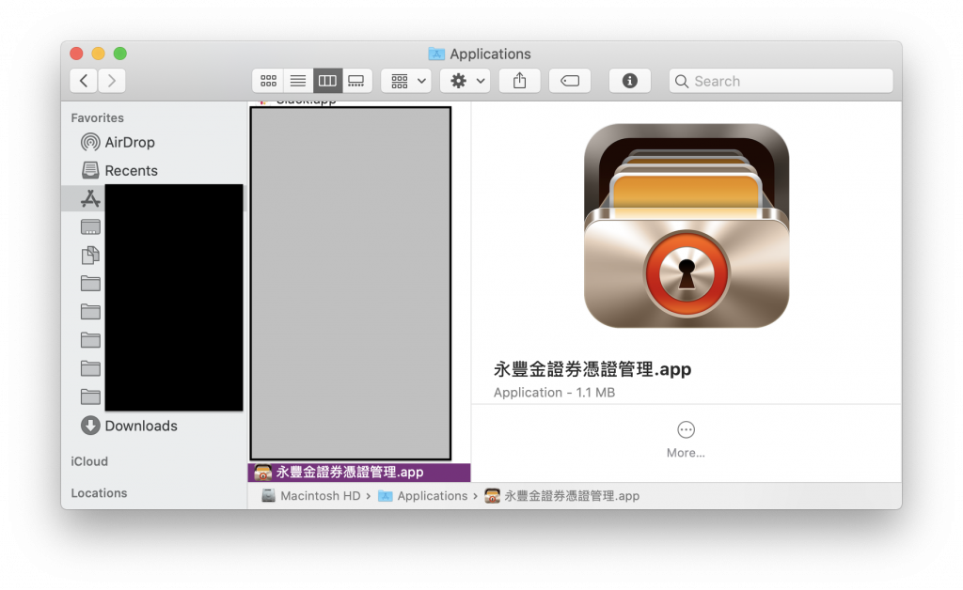Go forward with the right chevron button

tap(112, 81)
